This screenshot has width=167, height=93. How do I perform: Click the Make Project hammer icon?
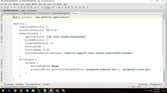(42, 7)
